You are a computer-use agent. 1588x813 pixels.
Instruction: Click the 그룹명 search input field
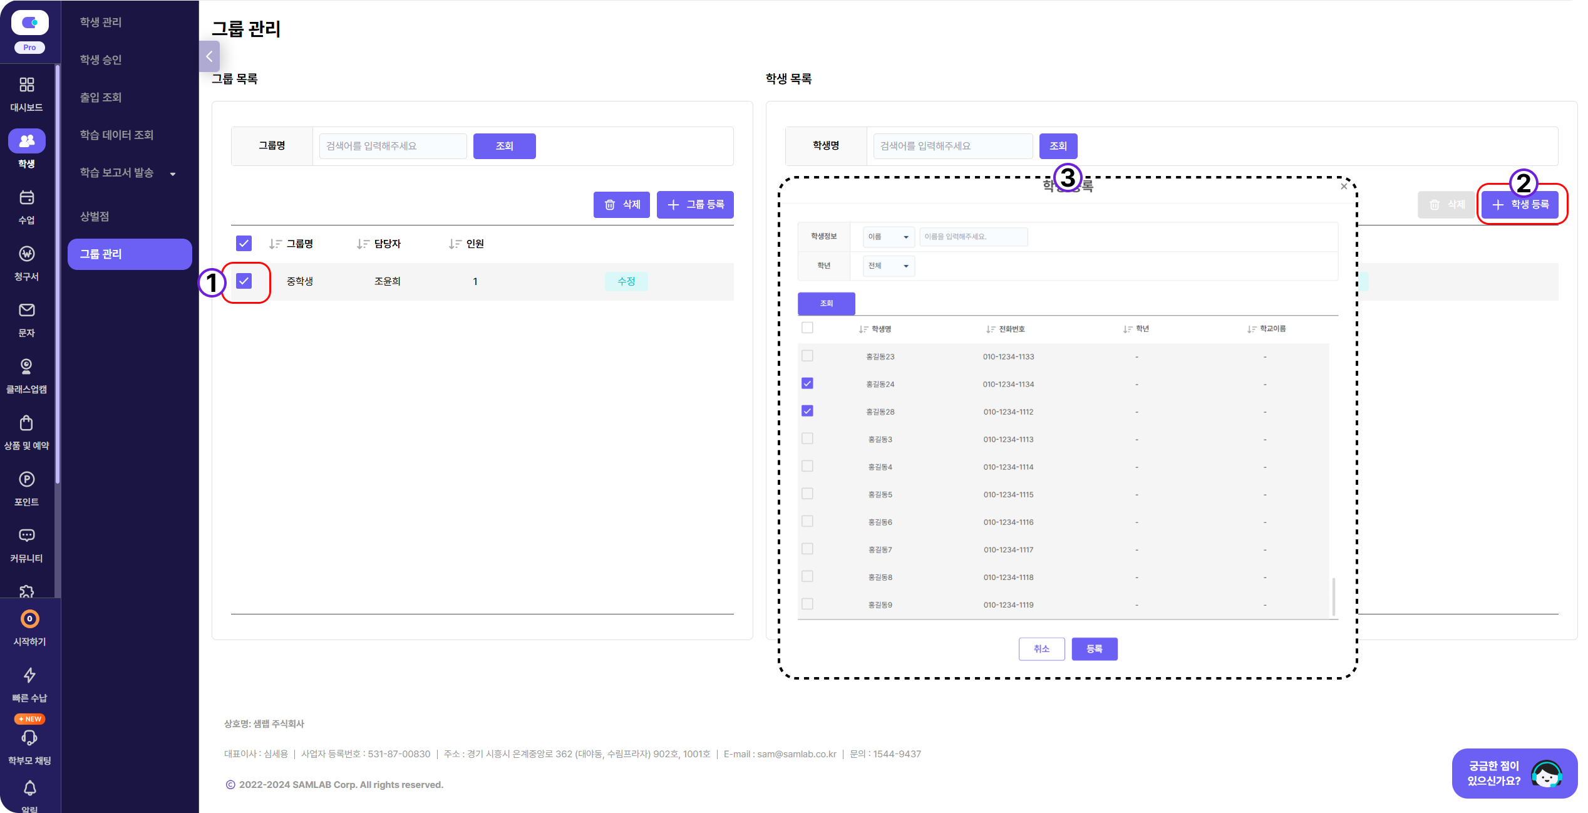(x=393, y=146)
